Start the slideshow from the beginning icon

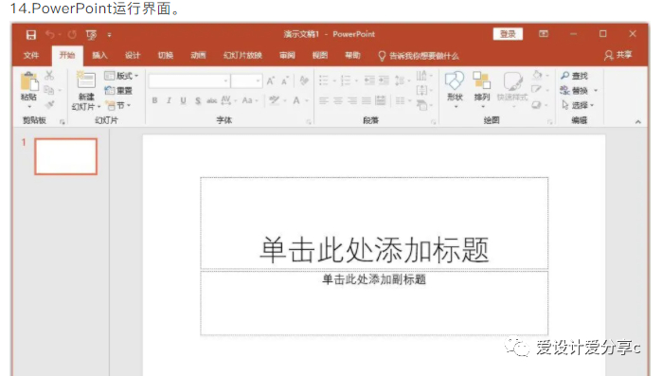(91, 35)
